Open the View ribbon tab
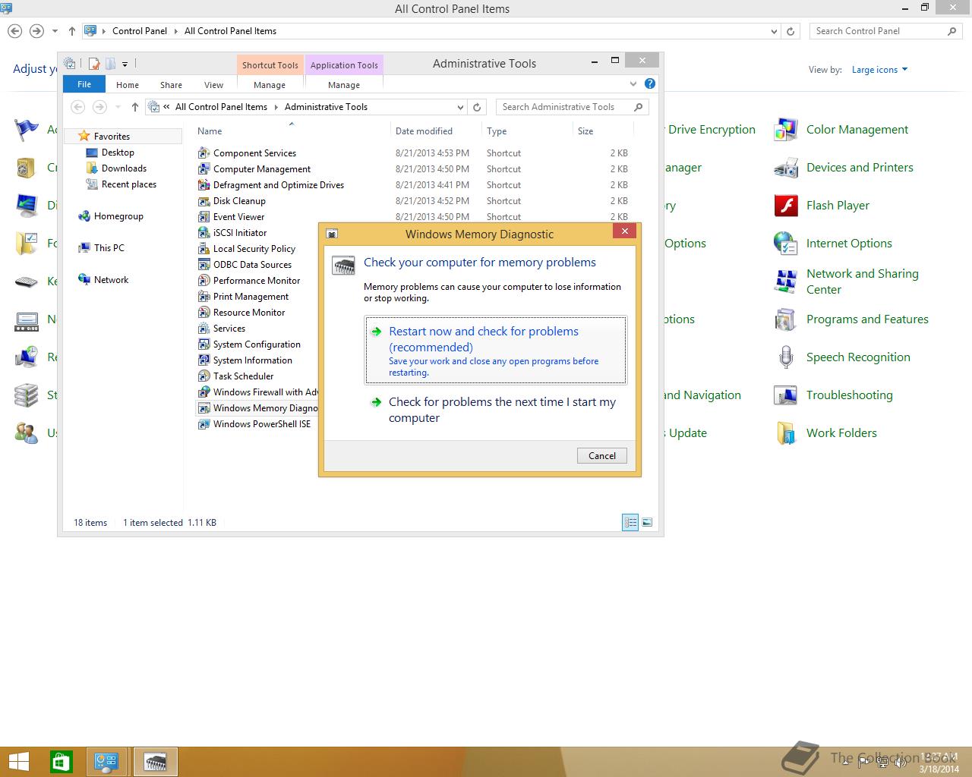The image size is (972, 777). coord(213,85)
